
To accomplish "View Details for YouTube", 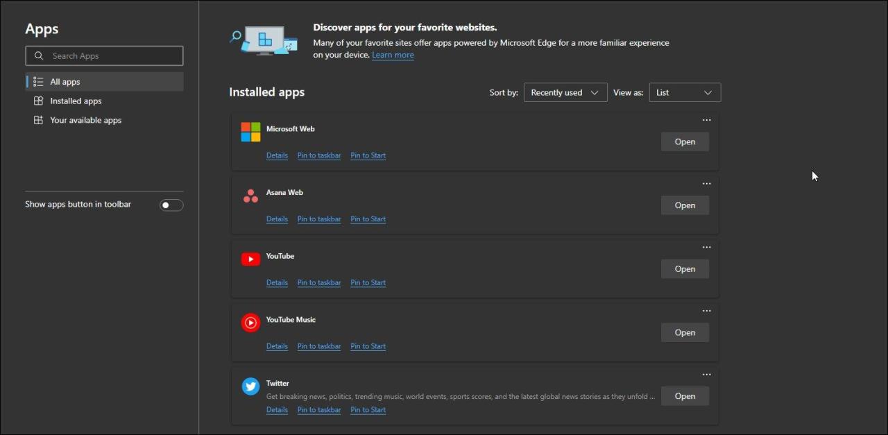I will pyautogui.click(x=277, y=282).
